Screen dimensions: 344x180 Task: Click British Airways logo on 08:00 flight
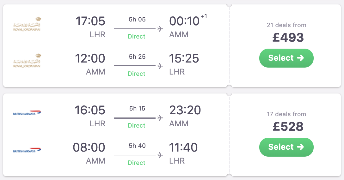27,151
